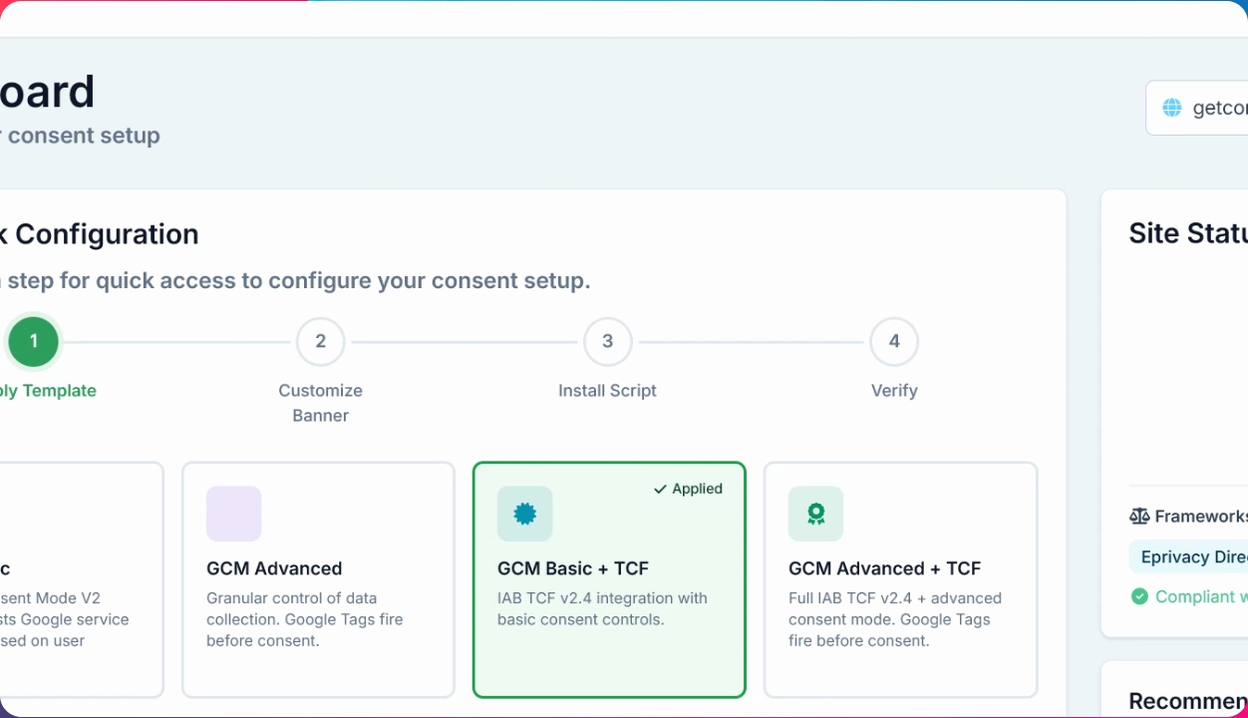Screen dimensions: 1248x718
Task: Open step 4 circle in the stepper
Action: pos(894,342)
